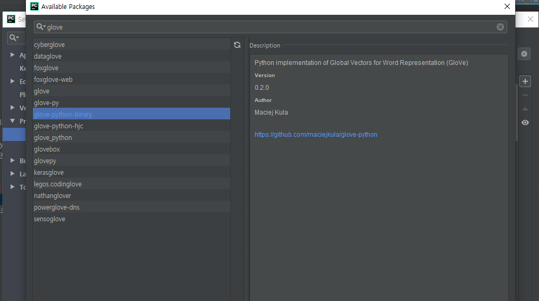Select the kerasglove package
This screenshot has width=539, height=301.
132,173
